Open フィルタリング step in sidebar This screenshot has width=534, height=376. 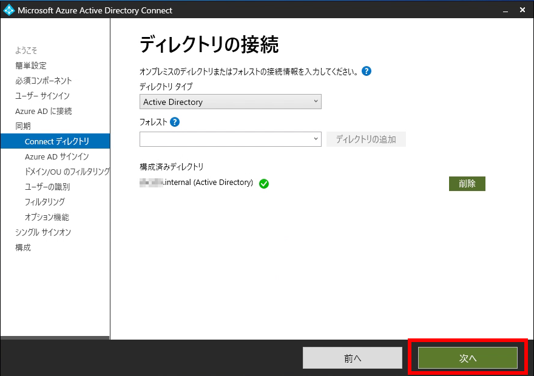pyautogui.click(x=45, y=202)
